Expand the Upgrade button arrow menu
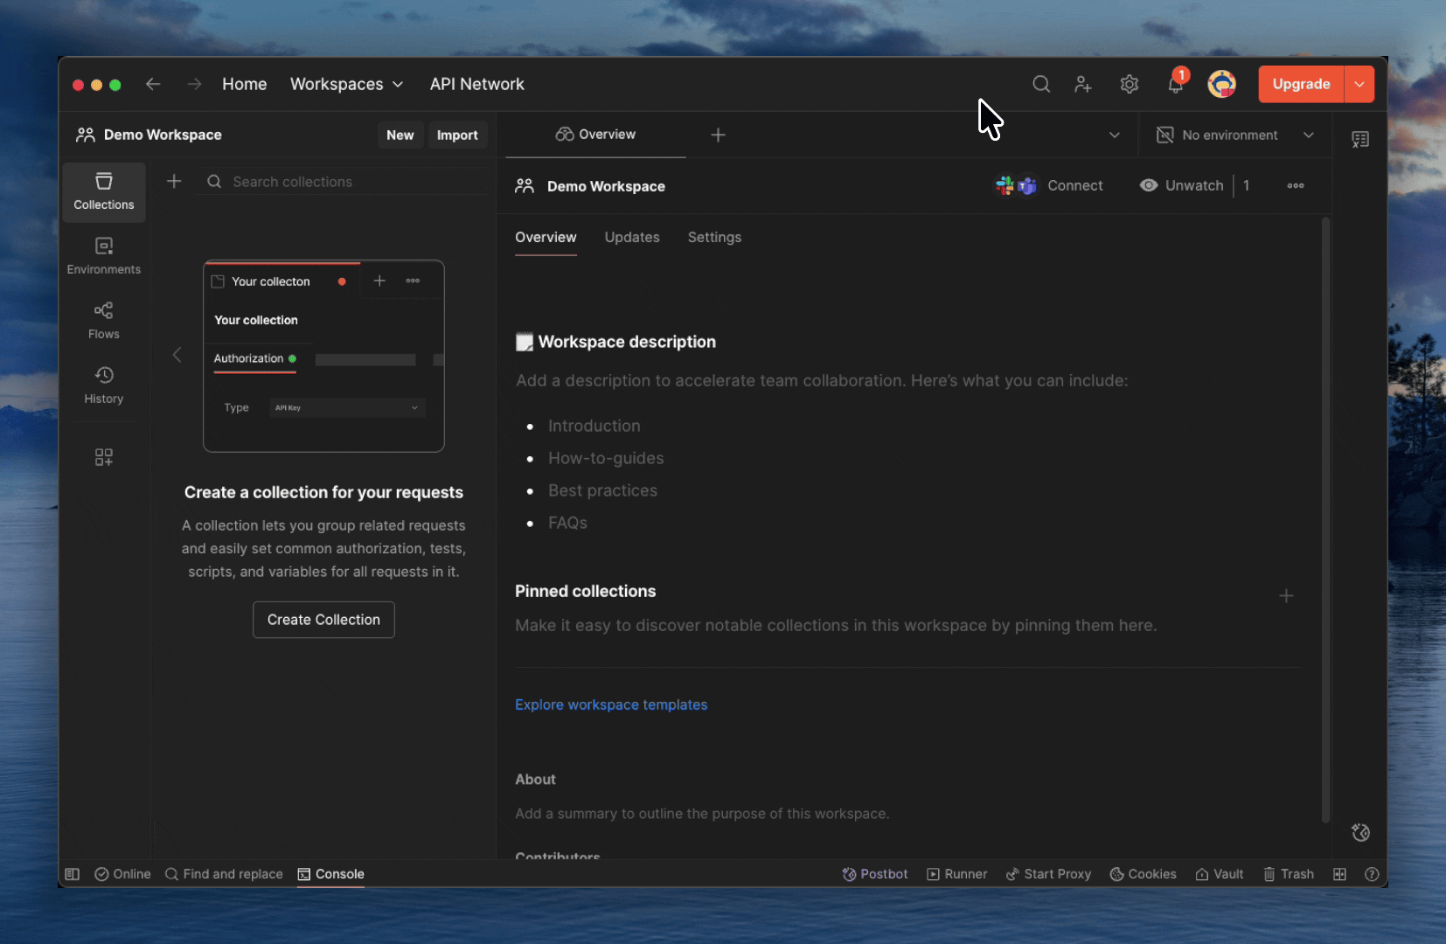1446x944 pixels. pos(1359,85)
